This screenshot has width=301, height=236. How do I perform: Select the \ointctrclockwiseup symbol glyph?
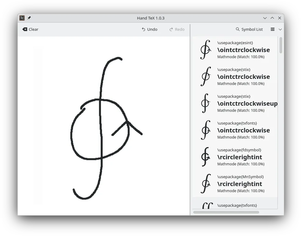pyautogui.click(x=205, y=103)
